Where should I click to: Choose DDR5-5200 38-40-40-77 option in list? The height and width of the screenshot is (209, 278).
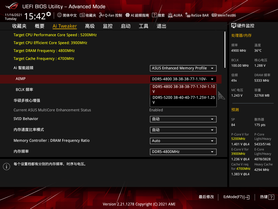pyautogui.click(x=183, y=100)
